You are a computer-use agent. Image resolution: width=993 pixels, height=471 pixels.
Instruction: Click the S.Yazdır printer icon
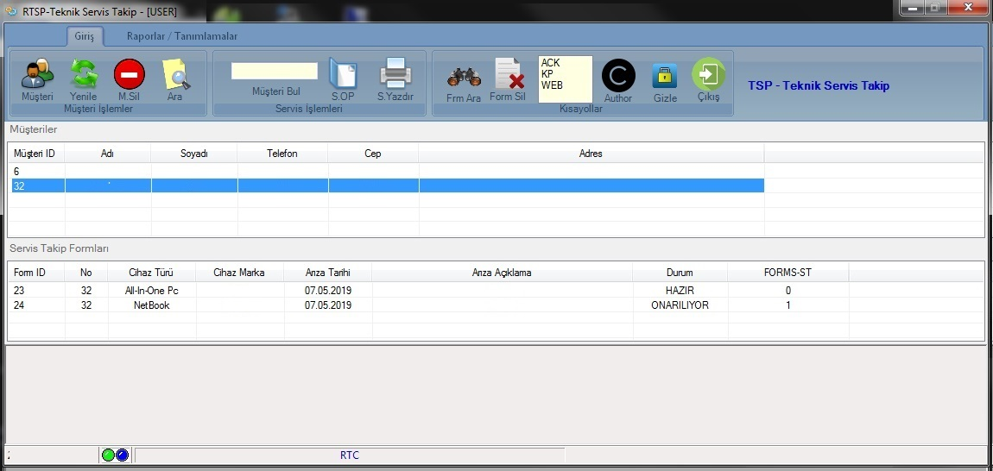tap(395, 72)
